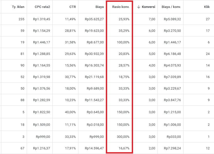Click the 7,00 conversions cell

pyautogui.click(x=152, y=19)
